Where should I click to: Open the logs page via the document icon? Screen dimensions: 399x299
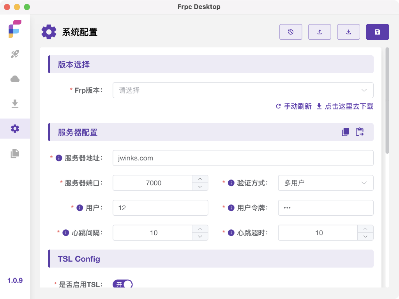(x=15, y=153)
